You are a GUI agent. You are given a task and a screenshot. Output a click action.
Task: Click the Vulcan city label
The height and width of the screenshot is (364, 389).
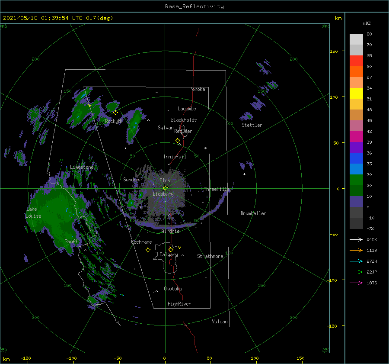point(220,322)
